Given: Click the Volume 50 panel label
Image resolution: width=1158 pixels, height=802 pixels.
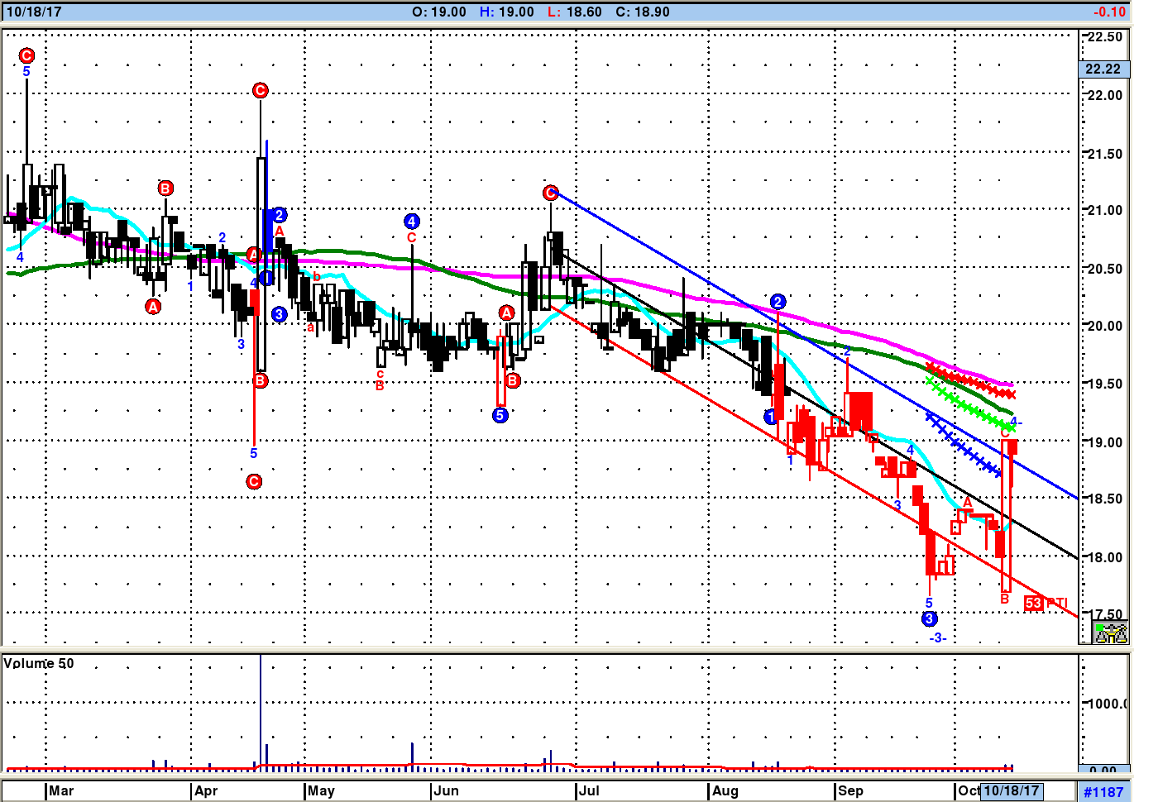Looking at the screenshot, I should [x=39, y=663].
